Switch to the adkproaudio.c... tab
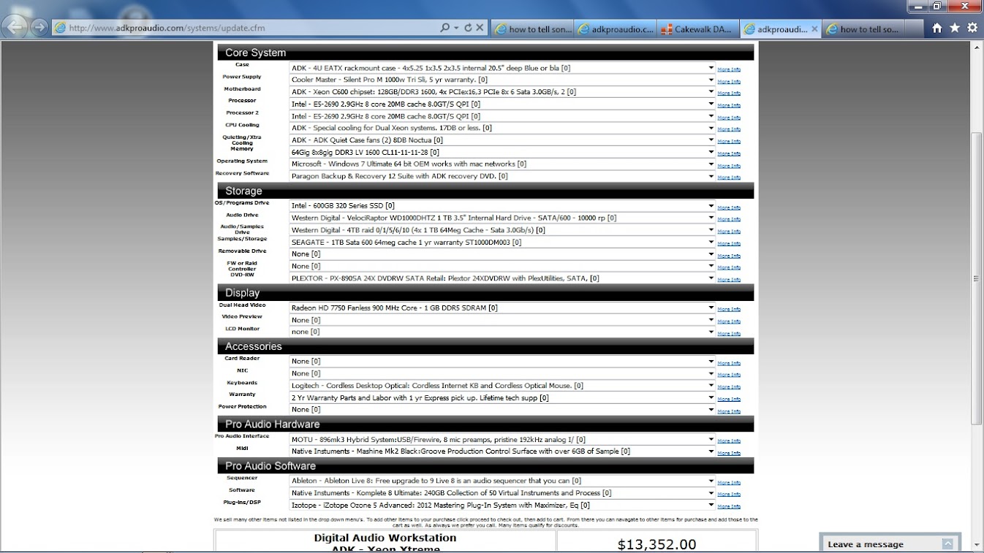 (x=615, y=29)
